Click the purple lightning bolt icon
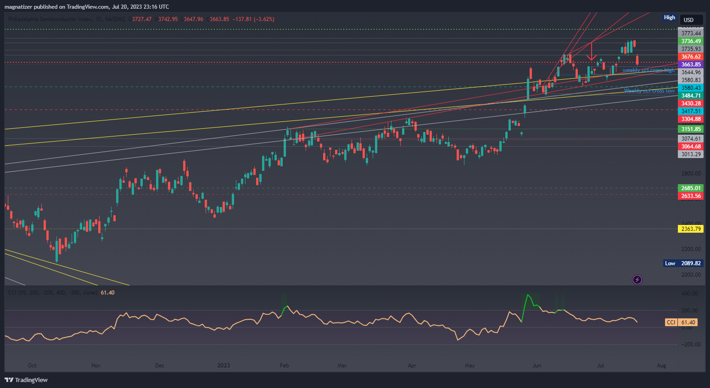 click(637, 279)
